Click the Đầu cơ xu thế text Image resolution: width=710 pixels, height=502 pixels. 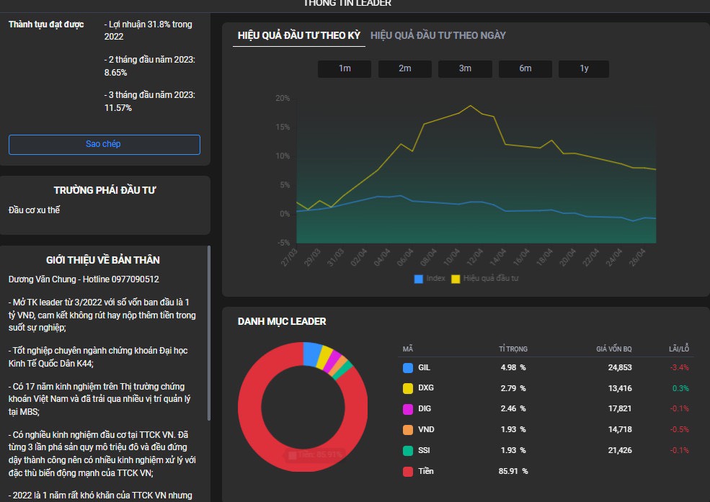34,210
